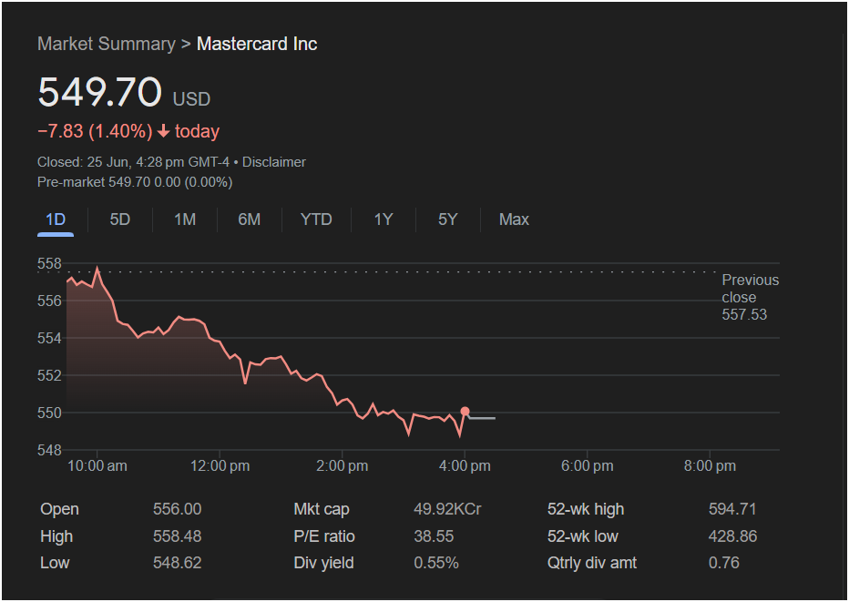Click the Open value 556.00
Screen dimensions: 849x602
click(177, 509)
